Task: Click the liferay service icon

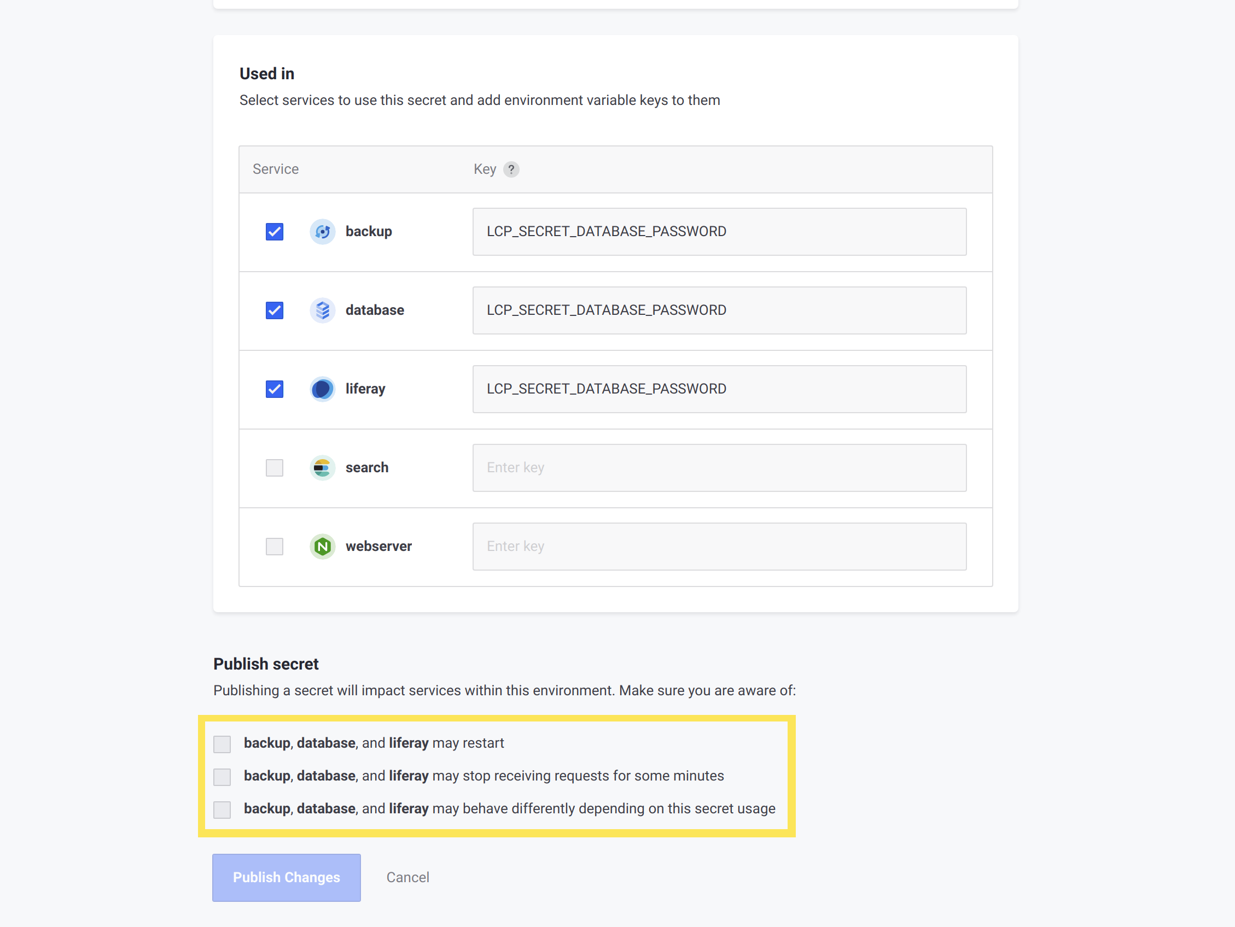Action: tap(322, 389)
